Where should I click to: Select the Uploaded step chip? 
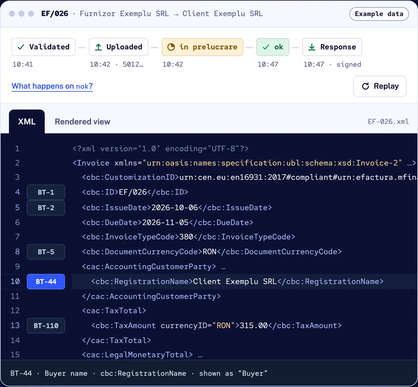point(119,47)
